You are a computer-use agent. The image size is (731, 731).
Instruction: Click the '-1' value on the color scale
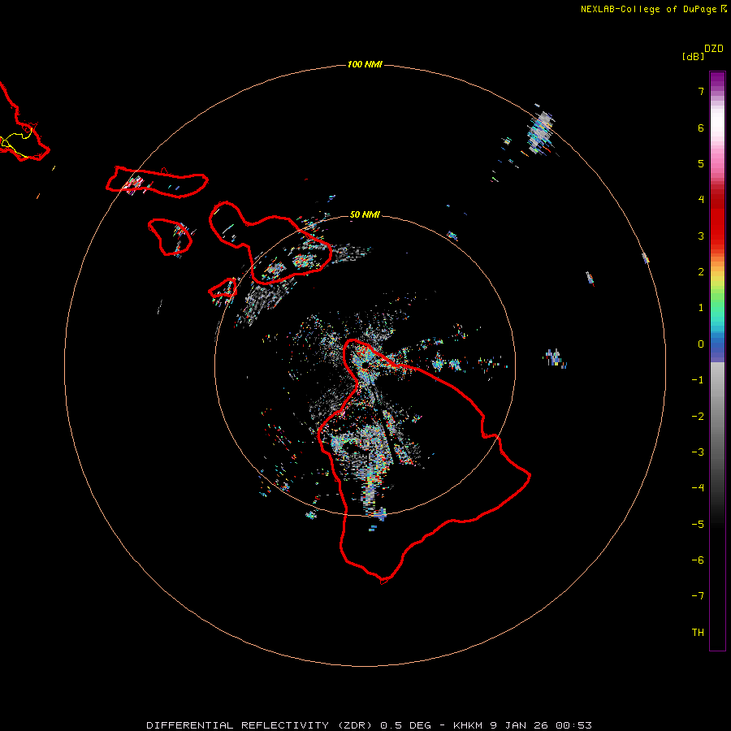tap(698, 380)
